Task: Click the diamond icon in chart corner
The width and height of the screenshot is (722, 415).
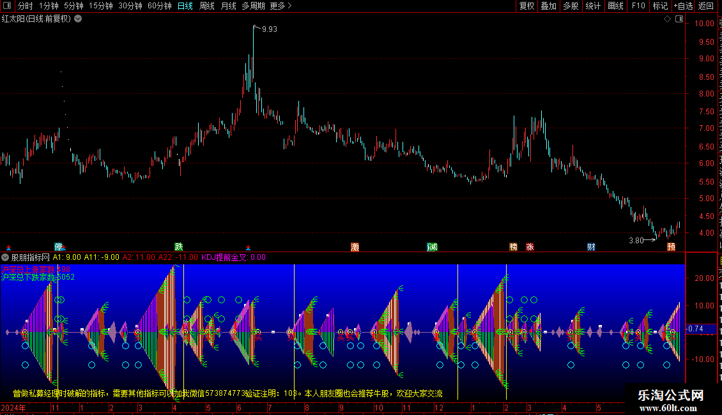Action: 667,19
